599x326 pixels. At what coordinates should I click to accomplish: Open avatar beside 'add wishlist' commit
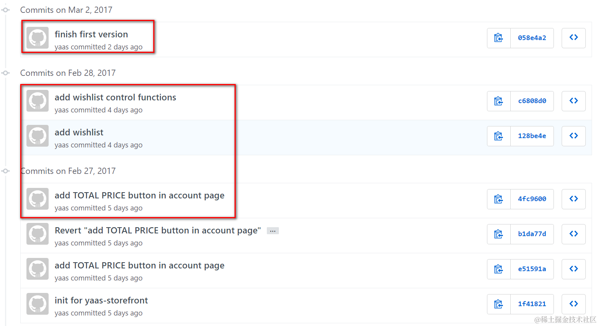[x=38, y=136]
